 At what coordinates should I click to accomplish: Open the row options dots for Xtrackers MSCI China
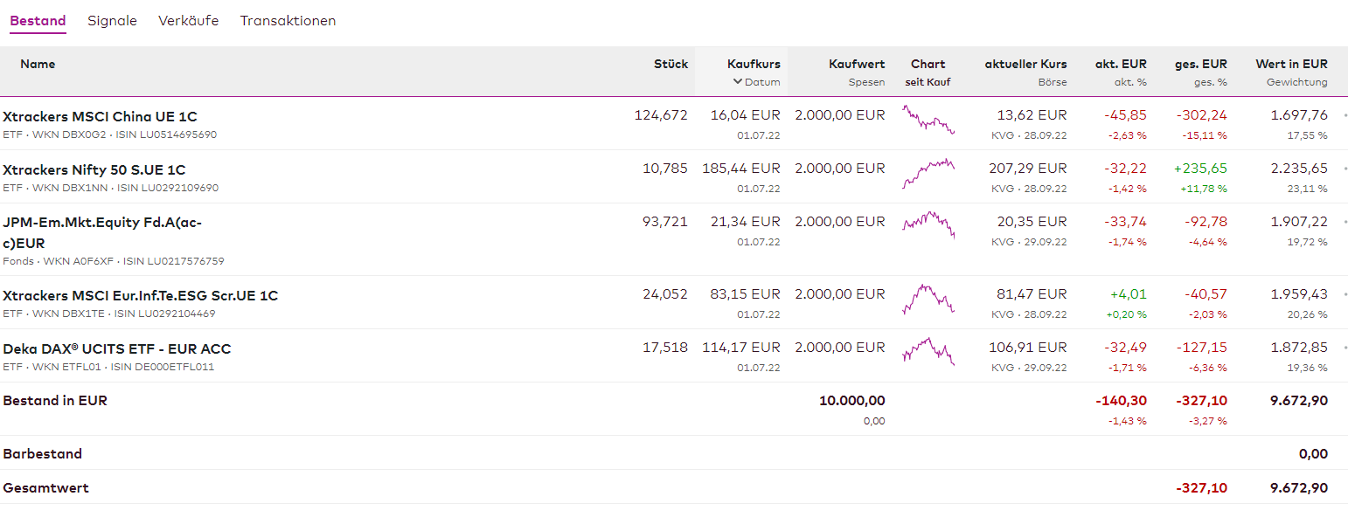click(1345, 115)
